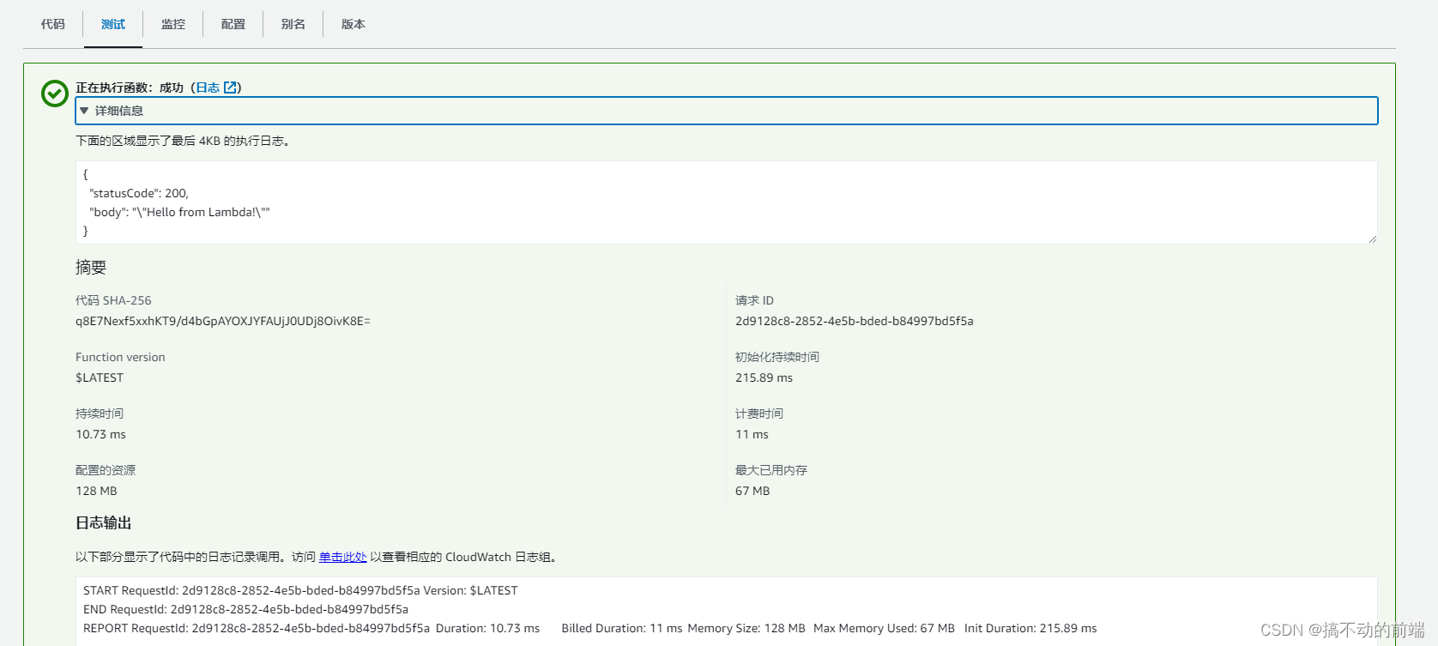This screenshot has width=1438, height=646.
Task: Go to the 别名 tab
Action: [x=293, y=24]
